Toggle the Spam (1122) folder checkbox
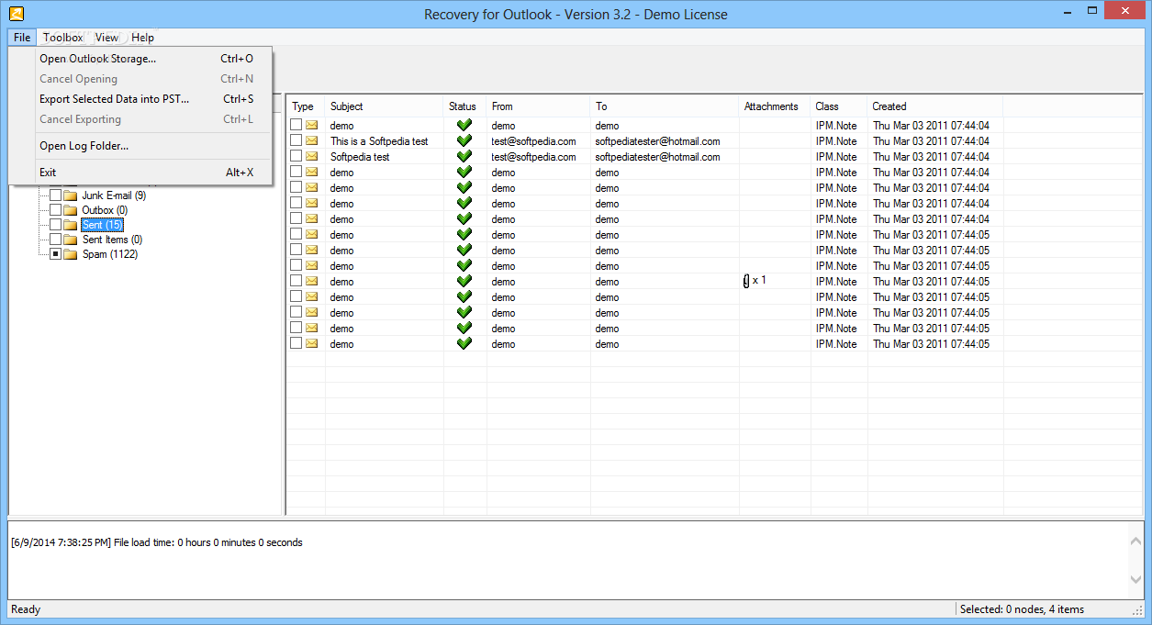This screenshot has height=625, width=1152. [x=55, y=254]
